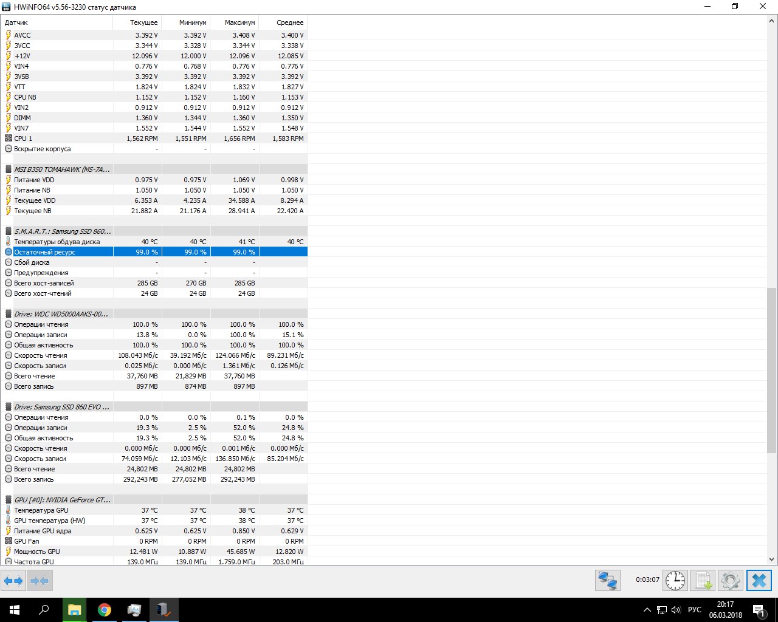The image size is (778, 622).
Task: Start logging with the sheet-plus icon
Action: click(x=703, y=581)
